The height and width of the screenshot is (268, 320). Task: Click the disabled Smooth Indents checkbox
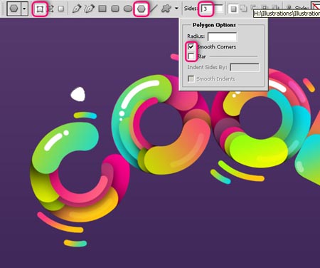191,78
